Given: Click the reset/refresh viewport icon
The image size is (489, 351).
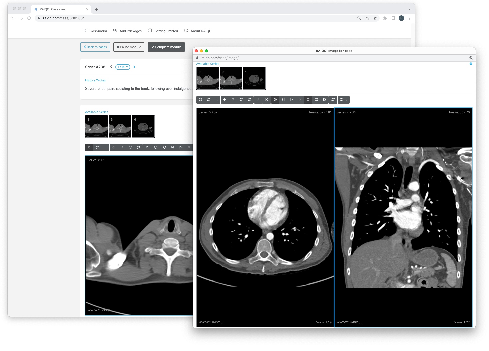Looking at the screenshot, I should pos(333,100).
